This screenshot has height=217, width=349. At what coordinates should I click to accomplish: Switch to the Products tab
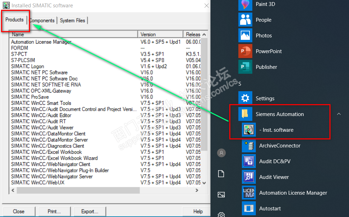pyautogui.click(x=14, y=20)
